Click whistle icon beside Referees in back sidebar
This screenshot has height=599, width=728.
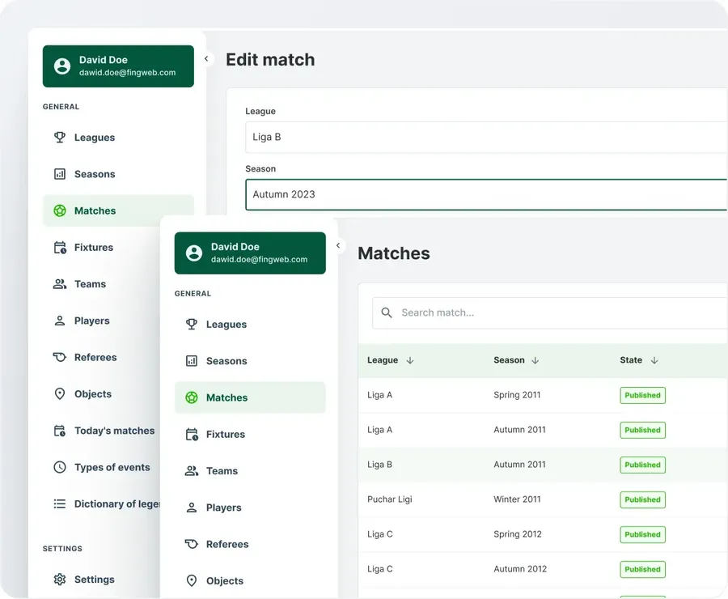tap(60, 357)
